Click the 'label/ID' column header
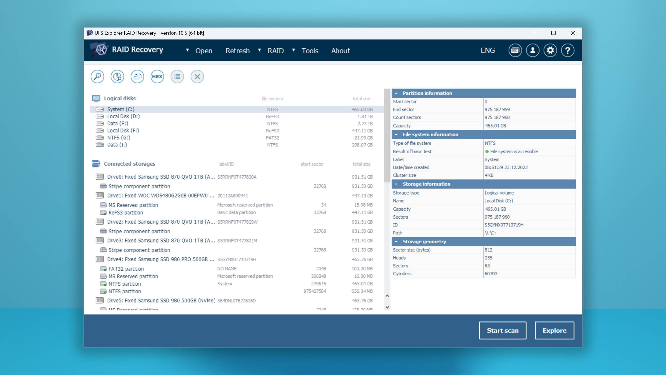This screenshot has width=666, height=375. coord(226,164)
